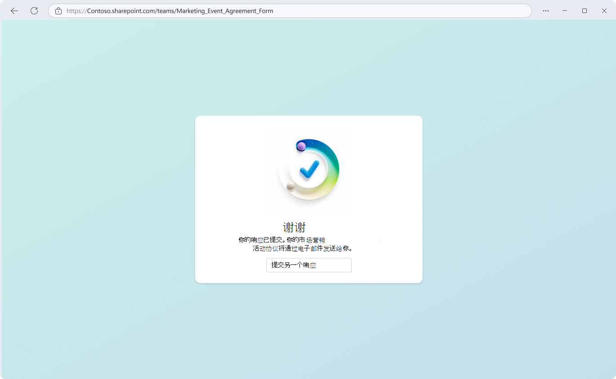Click the 谢谢 heading text
This screenshot has height=379, width=616.
click(x=295, y=227)
